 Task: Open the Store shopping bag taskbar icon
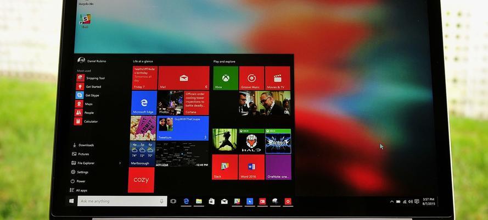click(212, 201)
